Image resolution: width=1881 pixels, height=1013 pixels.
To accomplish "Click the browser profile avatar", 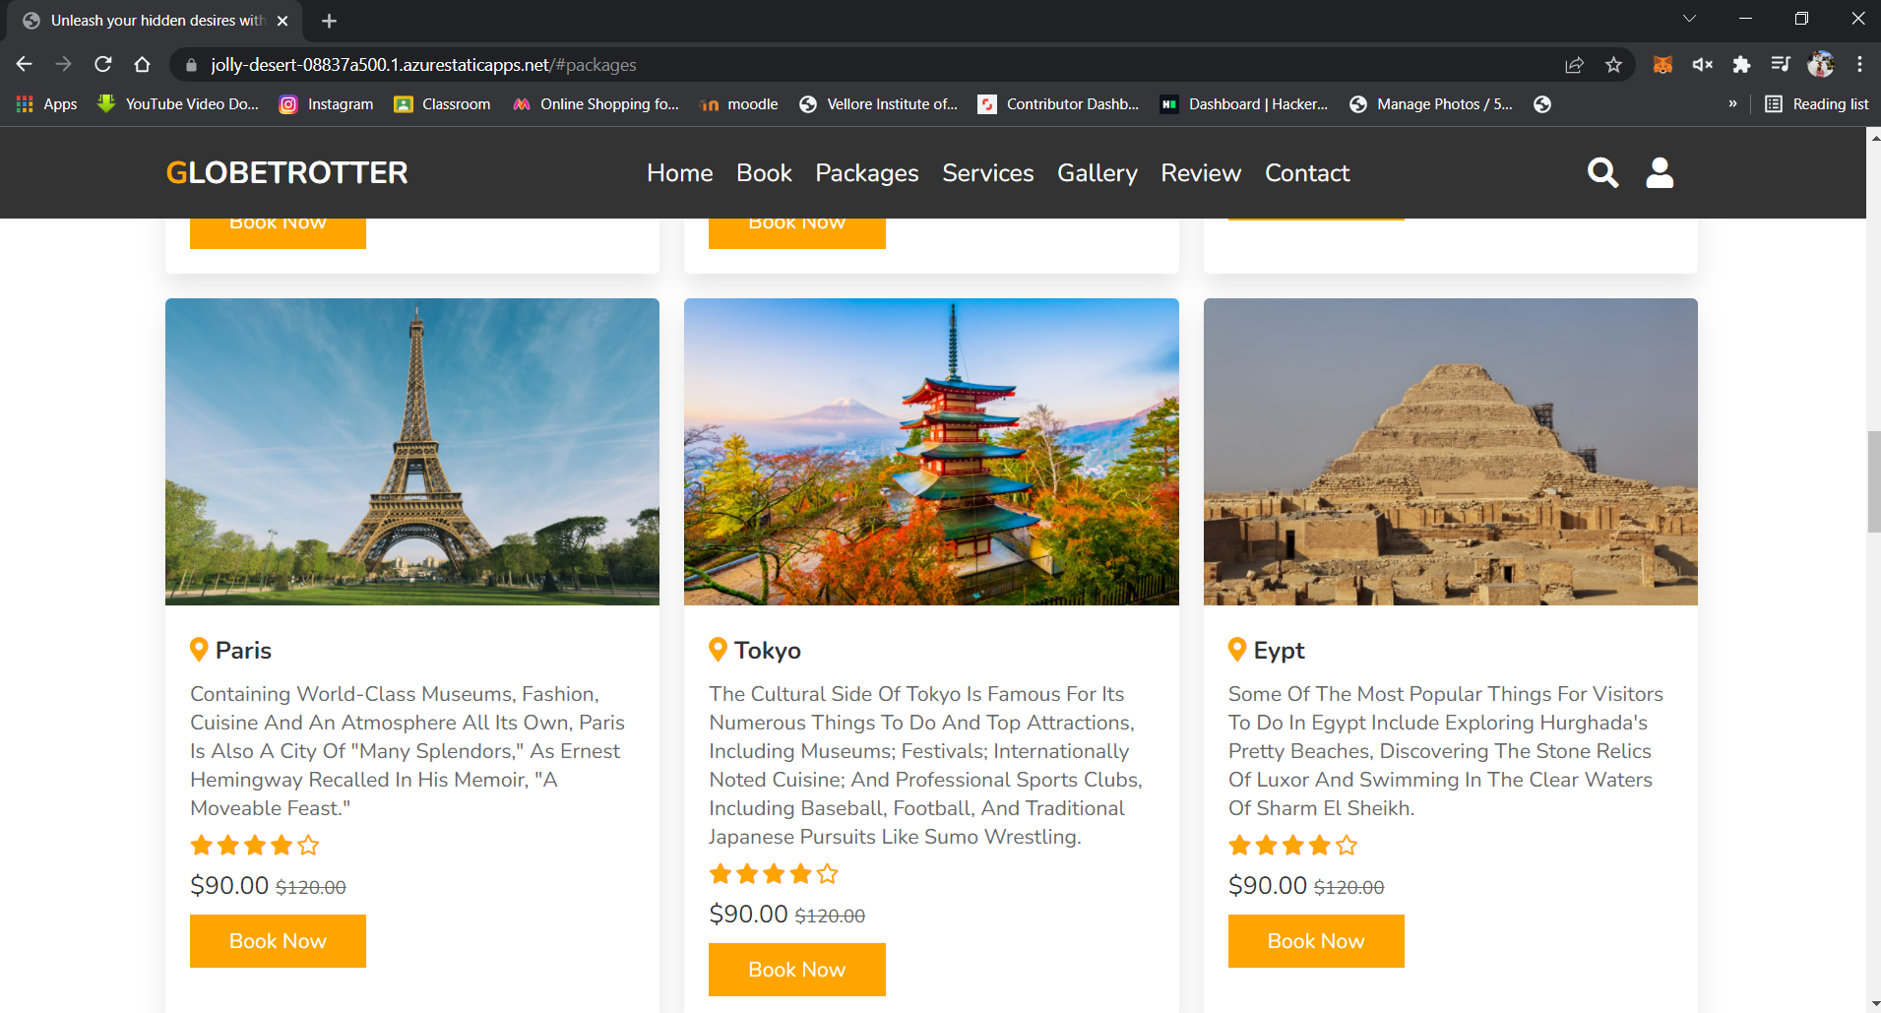I will [1821, 64].
